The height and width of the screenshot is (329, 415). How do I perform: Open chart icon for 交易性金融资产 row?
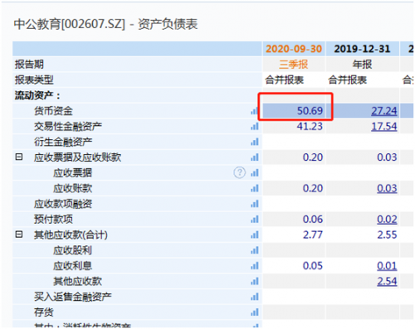point(255,127)
